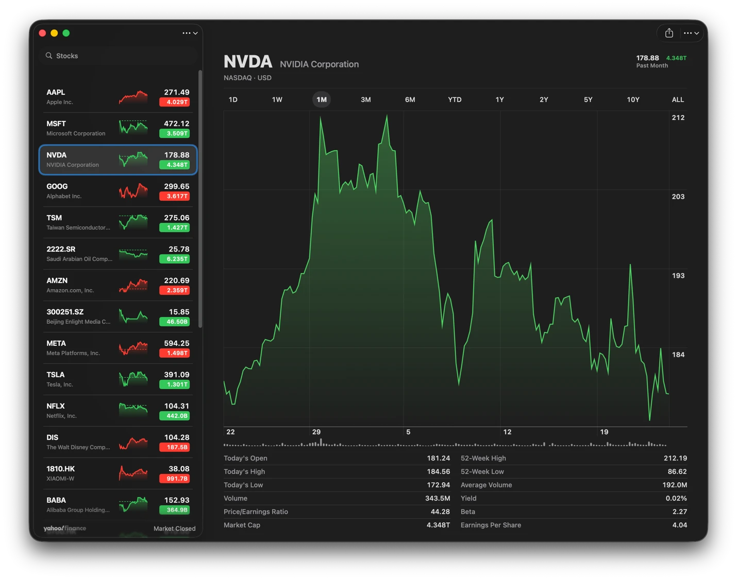The height and width of the screenshot is (580, 737).
Task: Click the AMZN sparkline chart
Action: pyautogui.click(x=133, y=285)
